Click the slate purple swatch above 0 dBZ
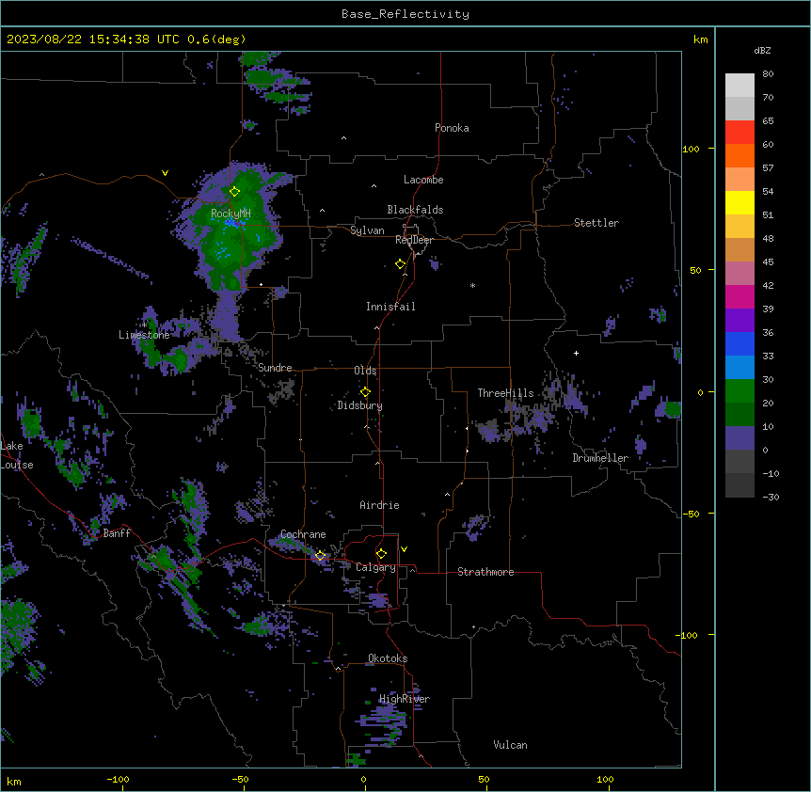Image resolution: width=811 pixels, height=792 pixels. (739, 438)
